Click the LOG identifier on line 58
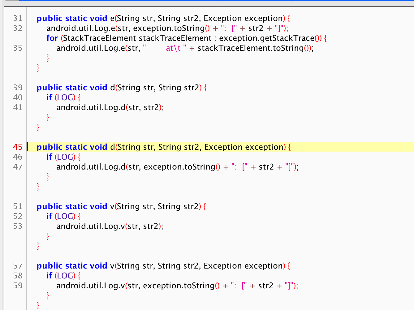The height and width of the screenshot is (310, 414). coord(65,276)
